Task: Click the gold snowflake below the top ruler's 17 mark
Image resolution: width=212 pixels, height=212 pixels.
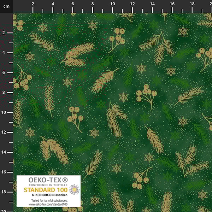Action: click(183, 32)
